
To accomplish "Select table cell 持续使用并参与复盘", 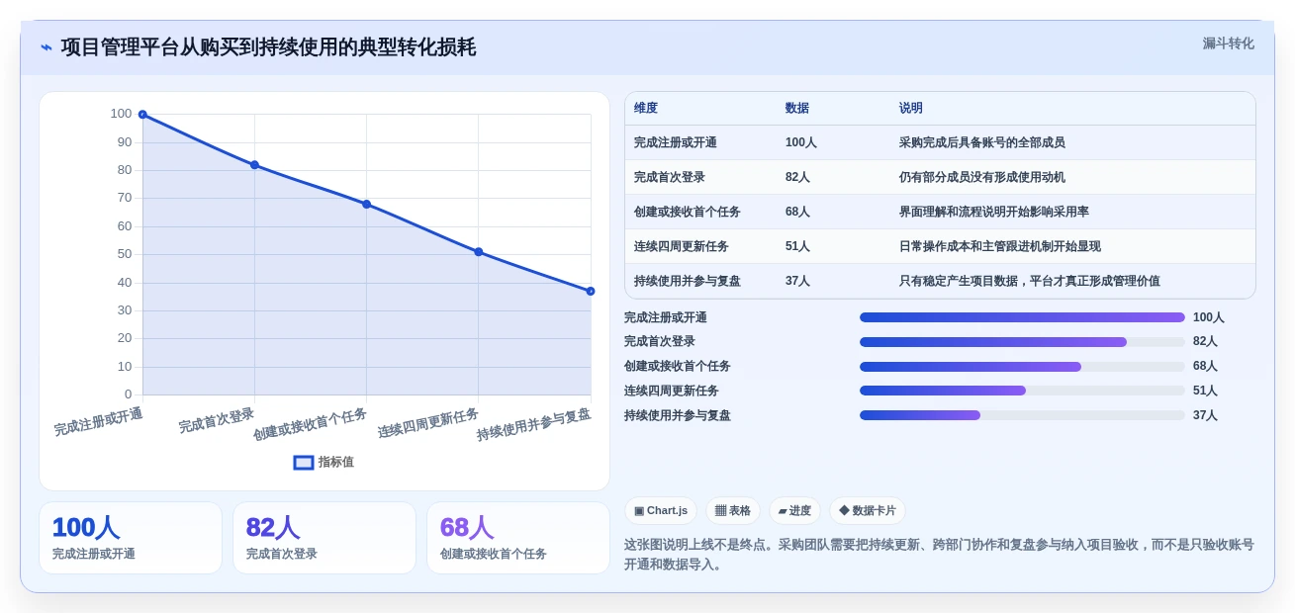I will (x=688, y=281).
